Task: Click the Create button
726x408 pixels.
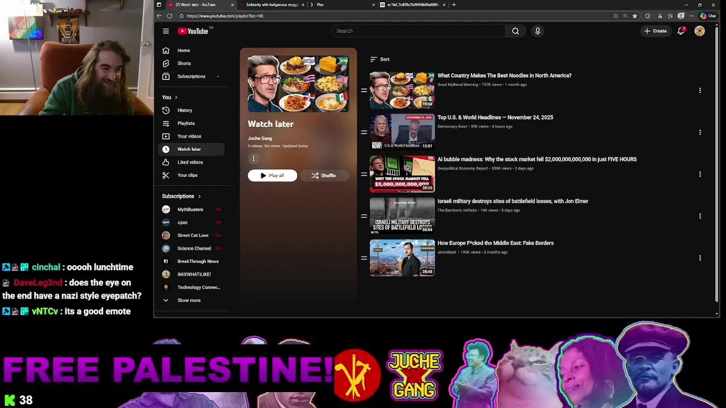Action: (x=655, y=31)
